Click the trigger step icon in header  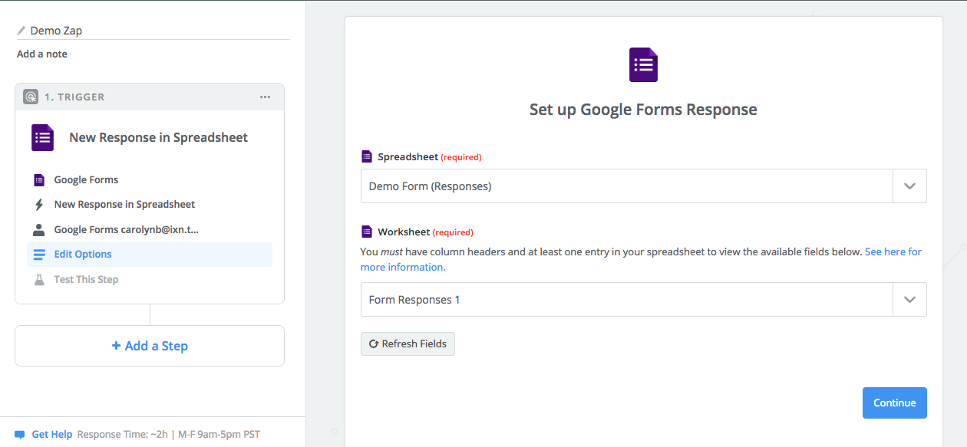point(31,97)
